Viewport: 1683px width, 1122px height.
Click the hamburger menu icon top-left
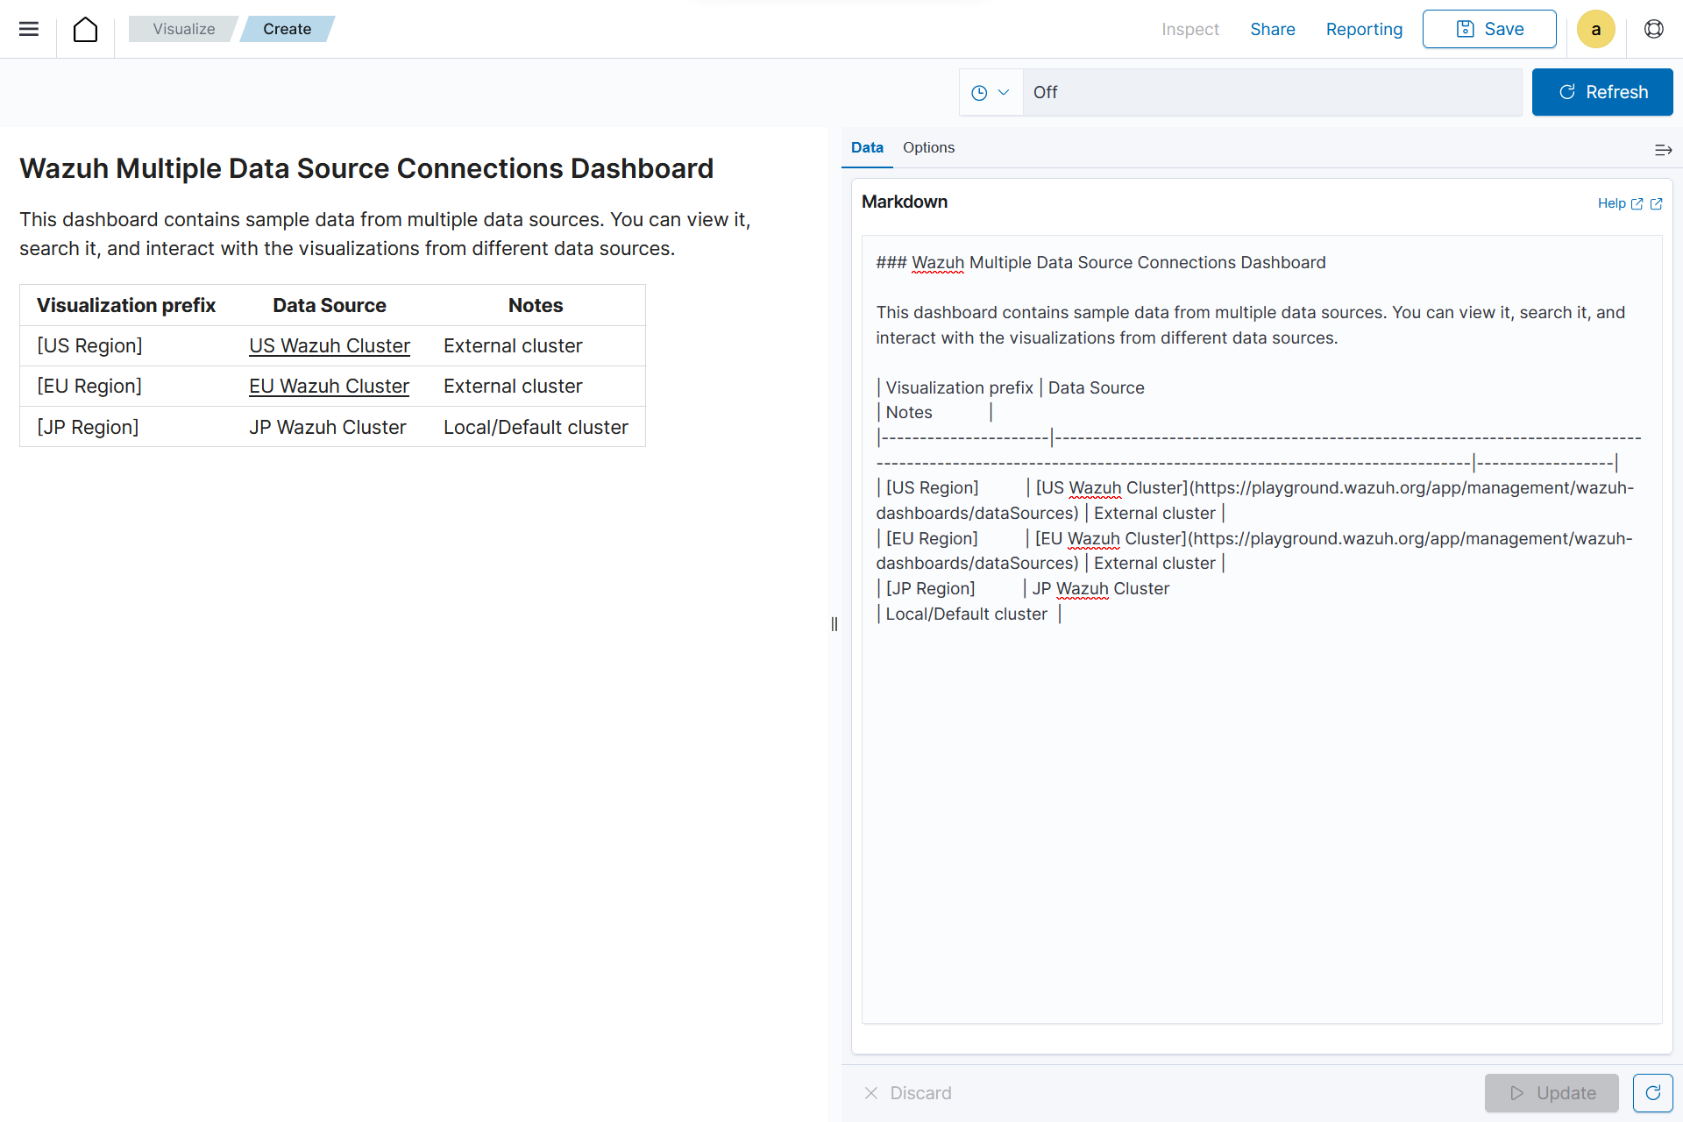coord(29,29)
